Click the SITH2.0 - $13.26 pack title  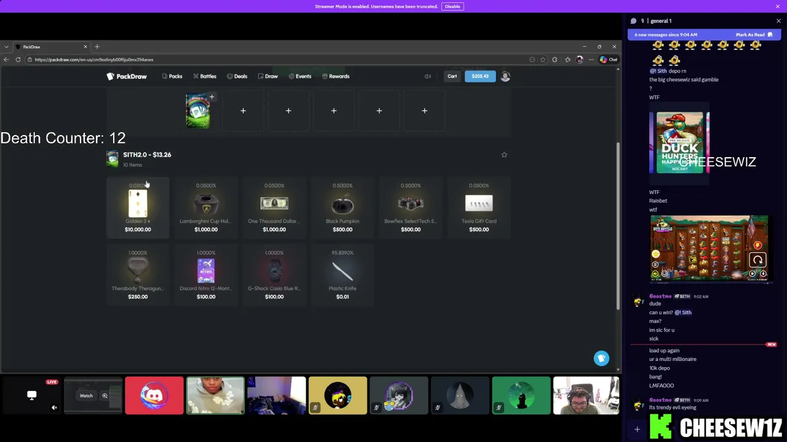(147, 155)
